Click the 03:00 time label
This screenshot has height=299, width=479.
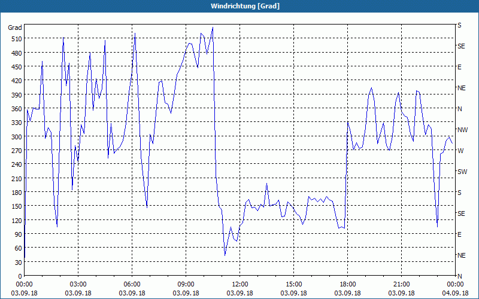78,285
